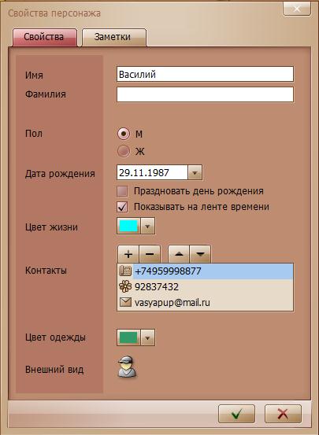Click the phone icon beside +74959998877
The width and height of the screenshot is (319, 435).
(x=125, y=271)
